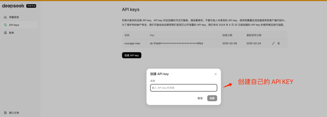Click the deepseek logo

point(13,6)
